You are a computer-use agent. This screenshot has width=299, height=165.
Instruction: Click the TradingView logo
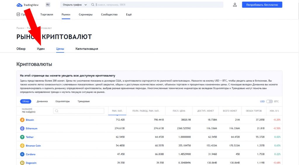(27, 5)
